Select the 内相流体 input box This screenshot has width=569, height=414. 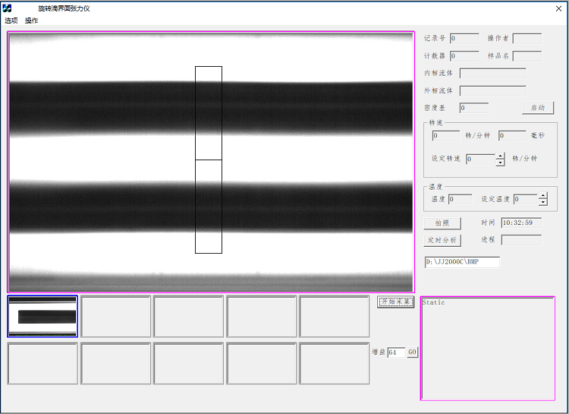point(492,73)
